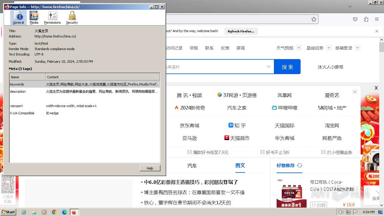Select the keywords meta row
The width and height of the screenshot is (384, 216).
pyautogui.click(x=85, y=84)
